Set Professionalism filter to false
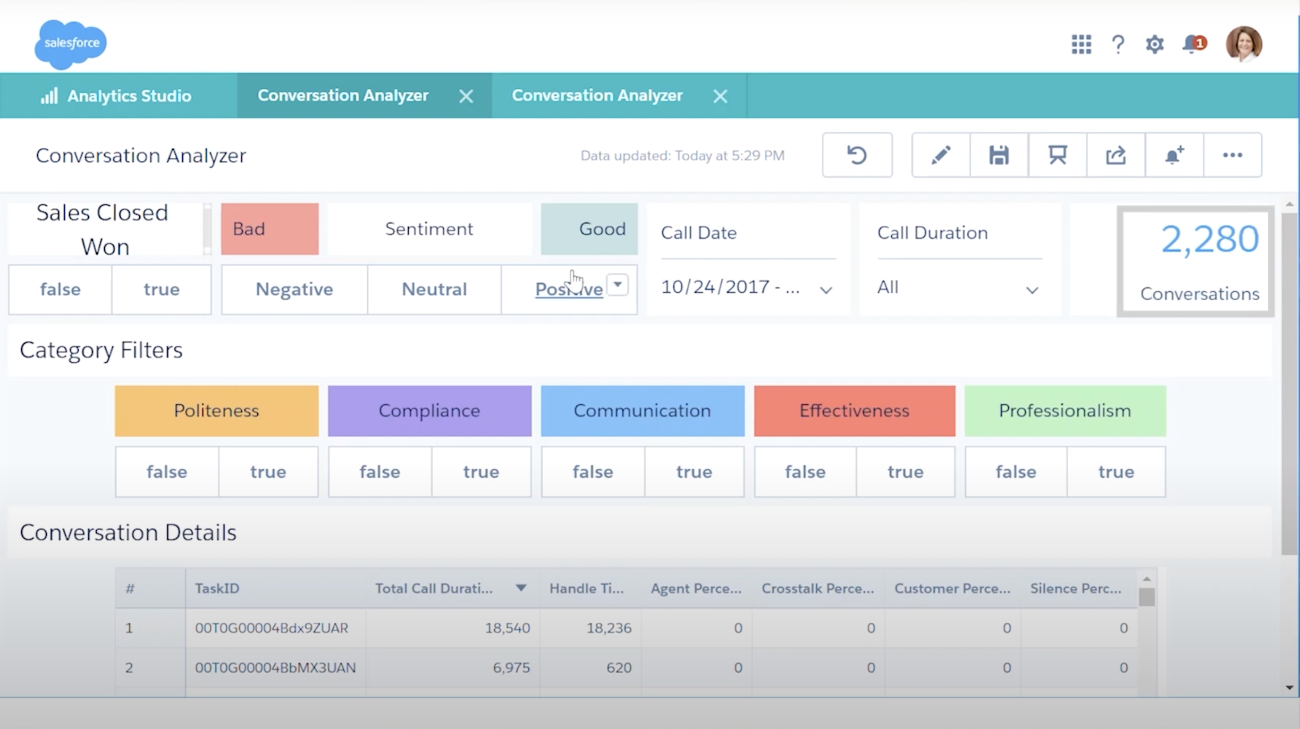Viewport: 1300px width, 729px height. click(x=1016, y=472)
